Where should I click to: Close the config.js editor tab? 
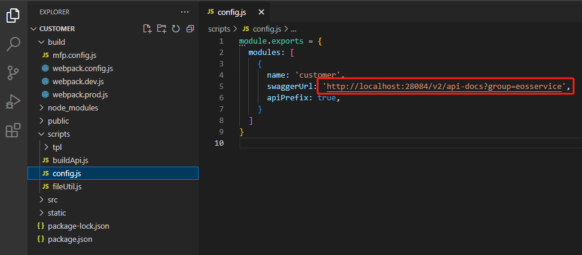pyautogui.click(x=260, y=12)
